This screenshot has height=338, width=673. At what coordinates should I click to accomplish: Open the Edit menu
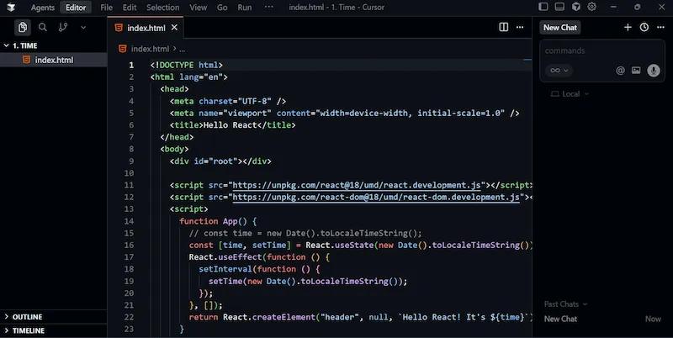(130, 8)
